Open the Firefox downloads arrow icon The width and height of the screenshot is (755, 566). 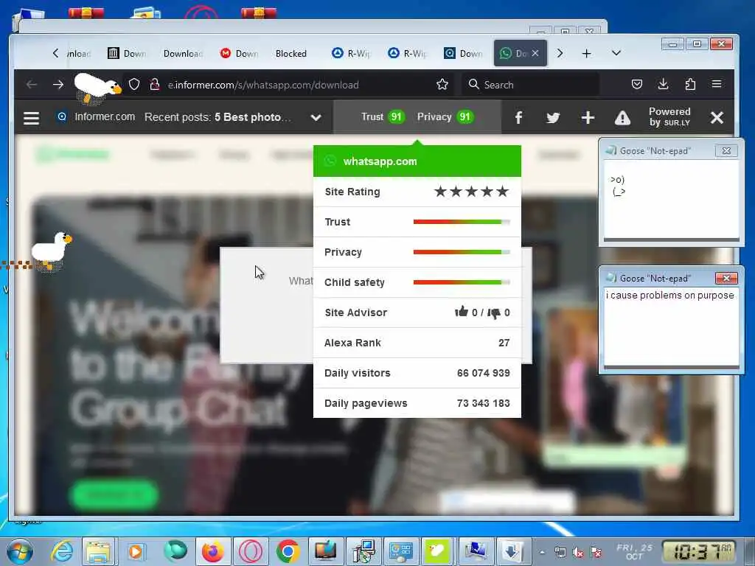663,84
